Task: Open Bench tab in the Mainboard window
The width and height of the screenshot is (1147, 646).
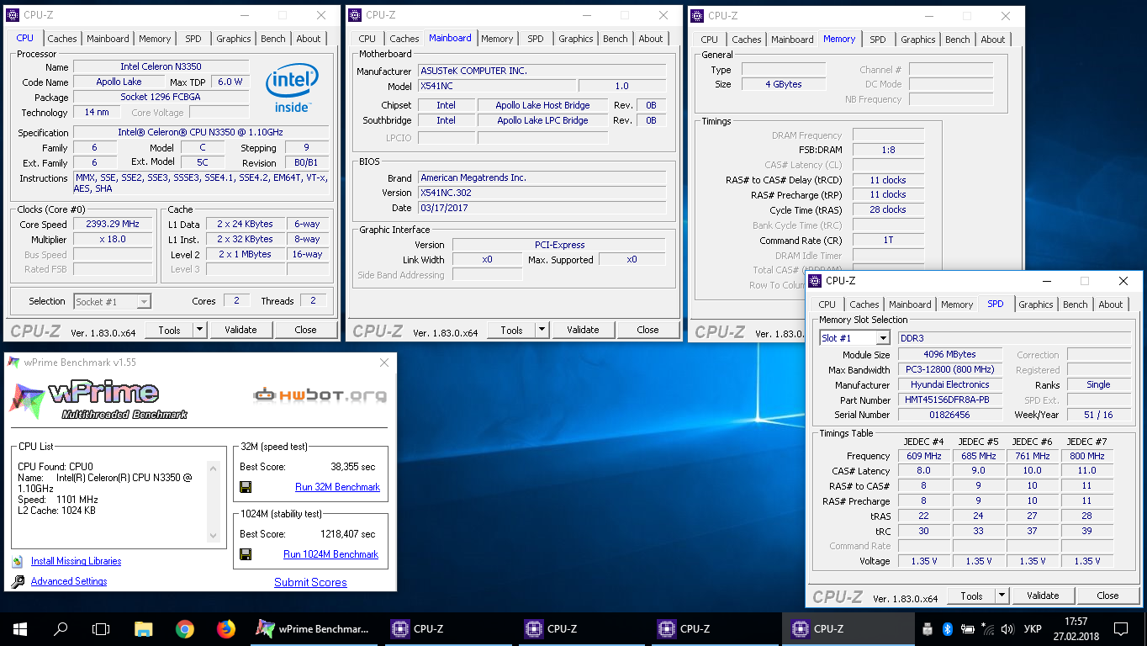Action: 616,39
